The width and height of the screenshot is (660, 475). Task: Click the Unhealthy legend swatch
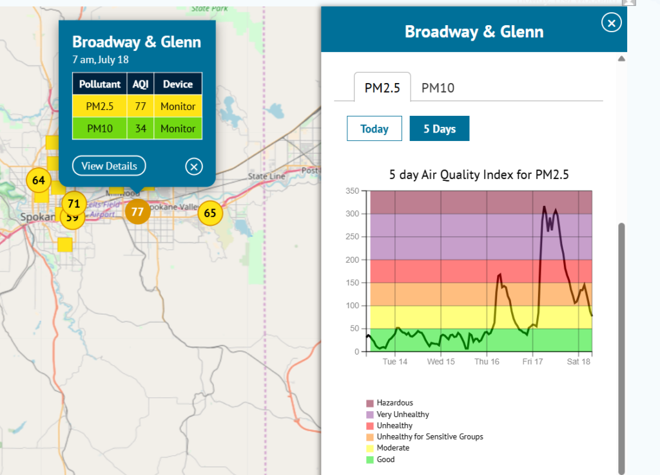(x=370, y=426)
